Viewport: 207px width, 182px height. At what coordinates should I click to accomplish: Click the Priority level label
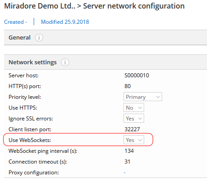(25, 97)
